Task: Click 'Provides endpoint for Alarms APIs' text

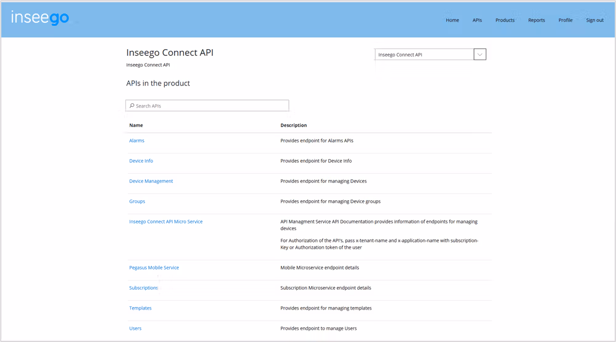Action: [317, 141]
